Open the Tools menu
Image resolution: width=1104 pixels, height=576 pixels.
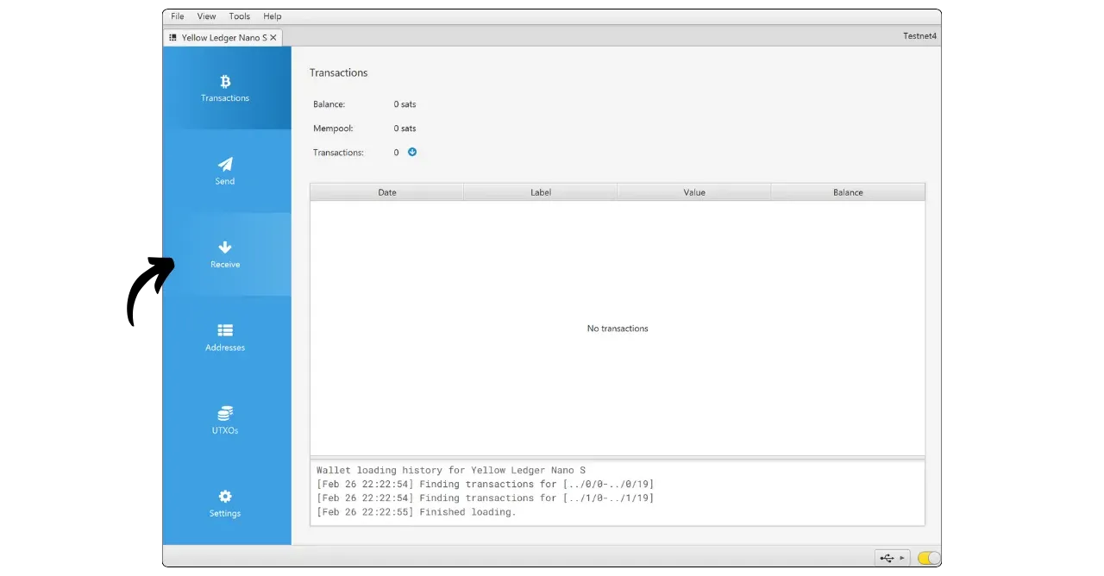240,16
